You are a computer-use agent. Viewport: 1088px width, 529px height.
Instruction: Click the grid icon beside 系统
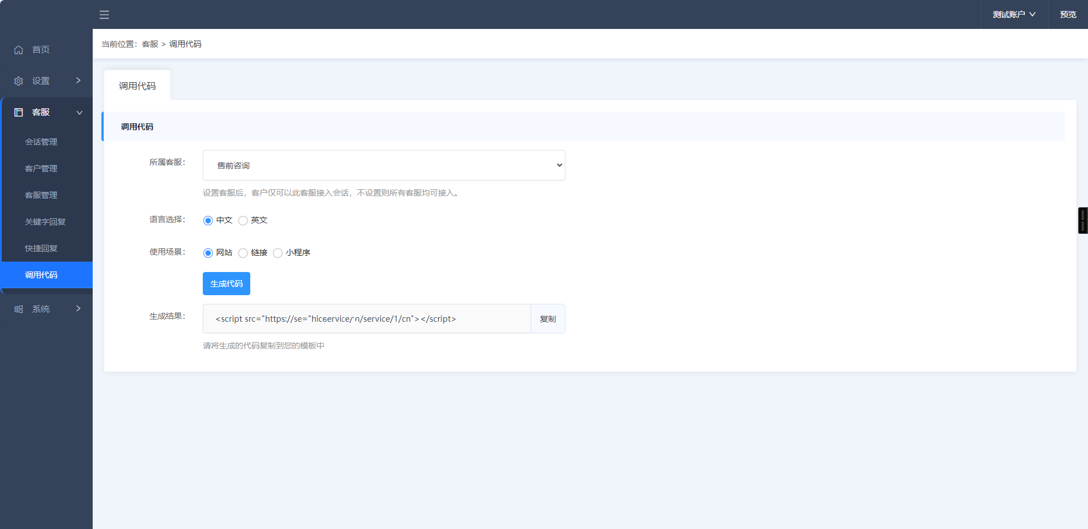(x=18, y=308)
